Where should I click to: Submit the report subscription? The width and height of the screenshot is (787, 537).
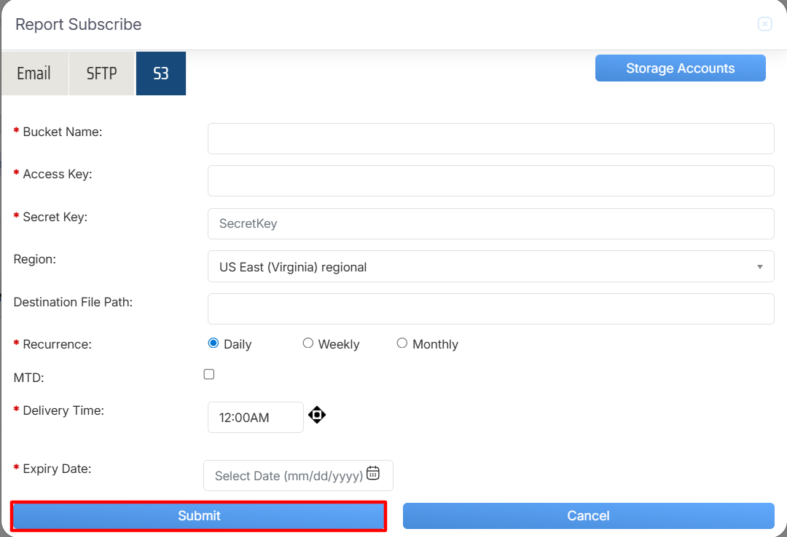pos(198,516)
